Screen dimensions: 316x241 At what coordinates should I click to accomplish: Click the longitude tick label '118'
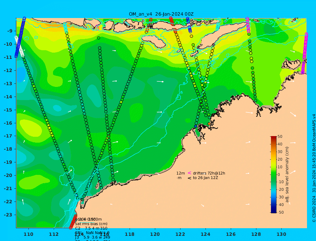tap(130, 234)
